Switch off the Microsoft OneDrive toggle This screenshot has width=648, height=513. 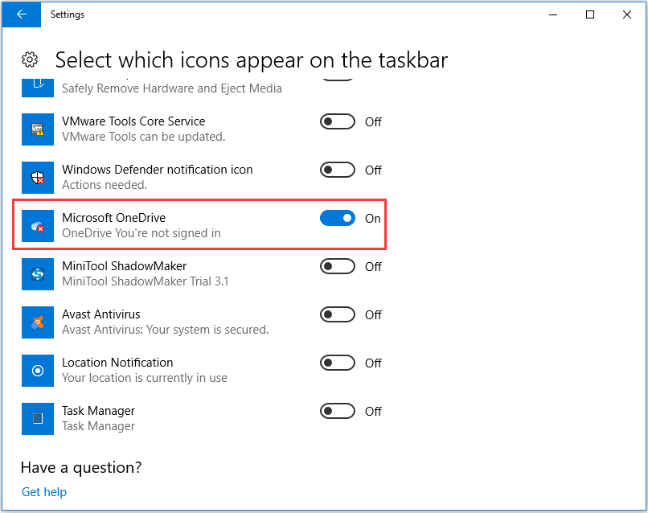pos(338,218)
